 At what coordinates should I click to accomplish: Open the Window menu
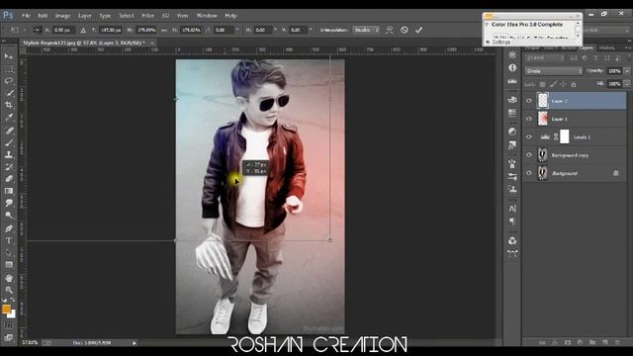[x=207, y=16]
